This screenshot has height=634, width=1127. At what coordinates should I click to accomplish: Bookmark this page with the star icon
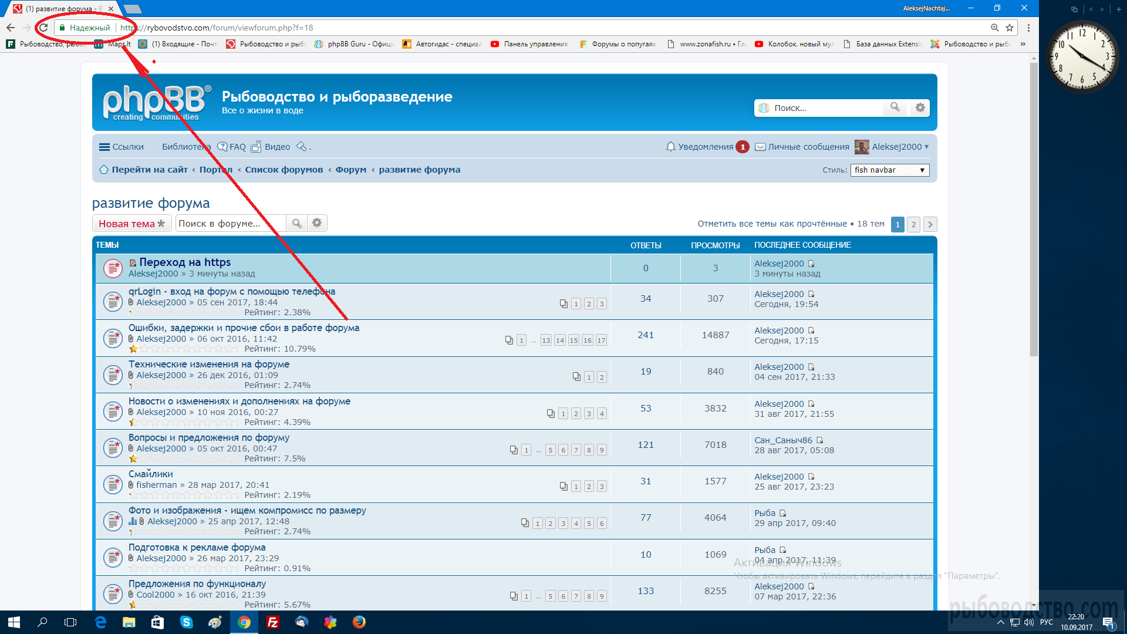(x=1010, y=28)
